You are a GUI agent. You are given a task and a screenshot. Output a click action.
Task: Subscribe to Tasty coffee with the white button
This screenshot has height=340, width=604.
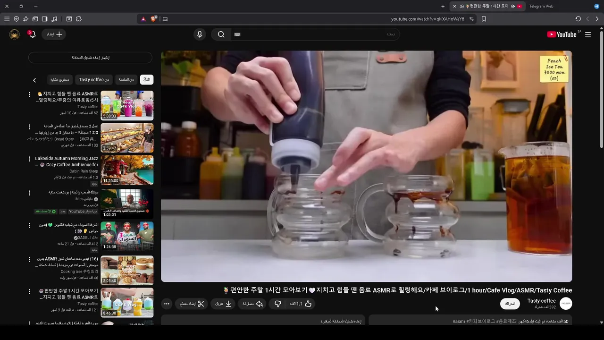[x=510, y=304]
